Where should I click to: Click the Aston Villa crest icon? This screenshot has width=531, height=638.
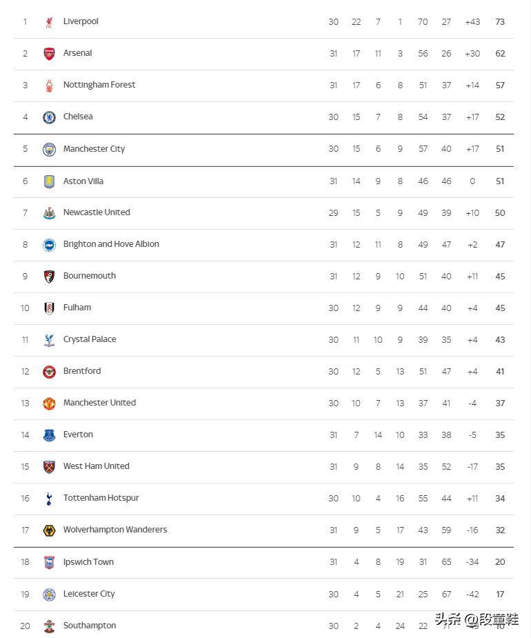(x=49, y=181)
